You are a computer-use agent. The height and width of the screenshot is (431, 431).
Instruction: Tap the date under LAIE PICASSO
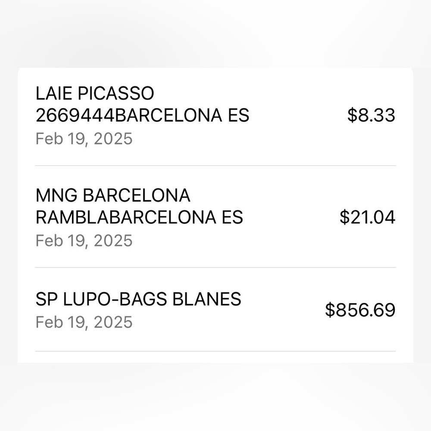[84, 138]
